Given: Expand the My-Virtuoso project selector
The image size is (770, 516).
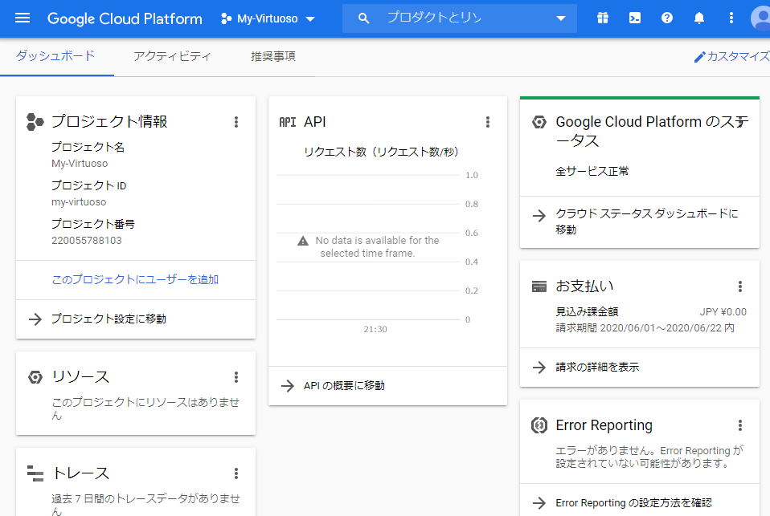Looking at the screenshot, I should 268,18.
